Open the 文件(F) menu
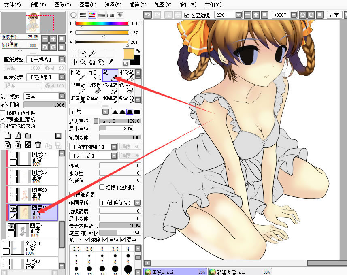This screenshot has height=275, width=347. pyautogui.click(x=13, y=4)
